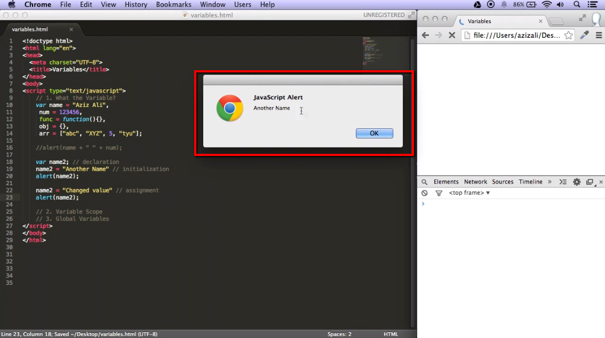
Task: Click OK in the JavaScript Alert
Action: tap(374, 133)
